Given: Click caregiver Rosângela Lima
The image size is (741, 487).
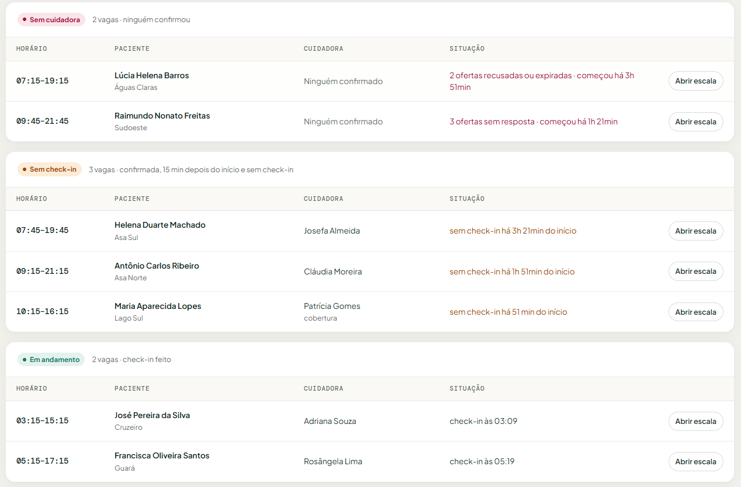Looking at the screenshot, I should [x=333, y=461].
